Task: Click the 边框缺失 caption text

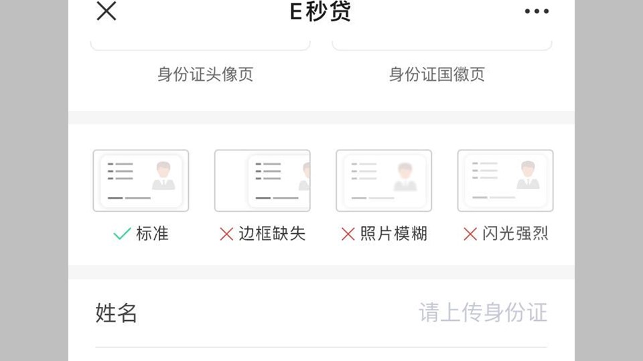Action: point(273,234)
